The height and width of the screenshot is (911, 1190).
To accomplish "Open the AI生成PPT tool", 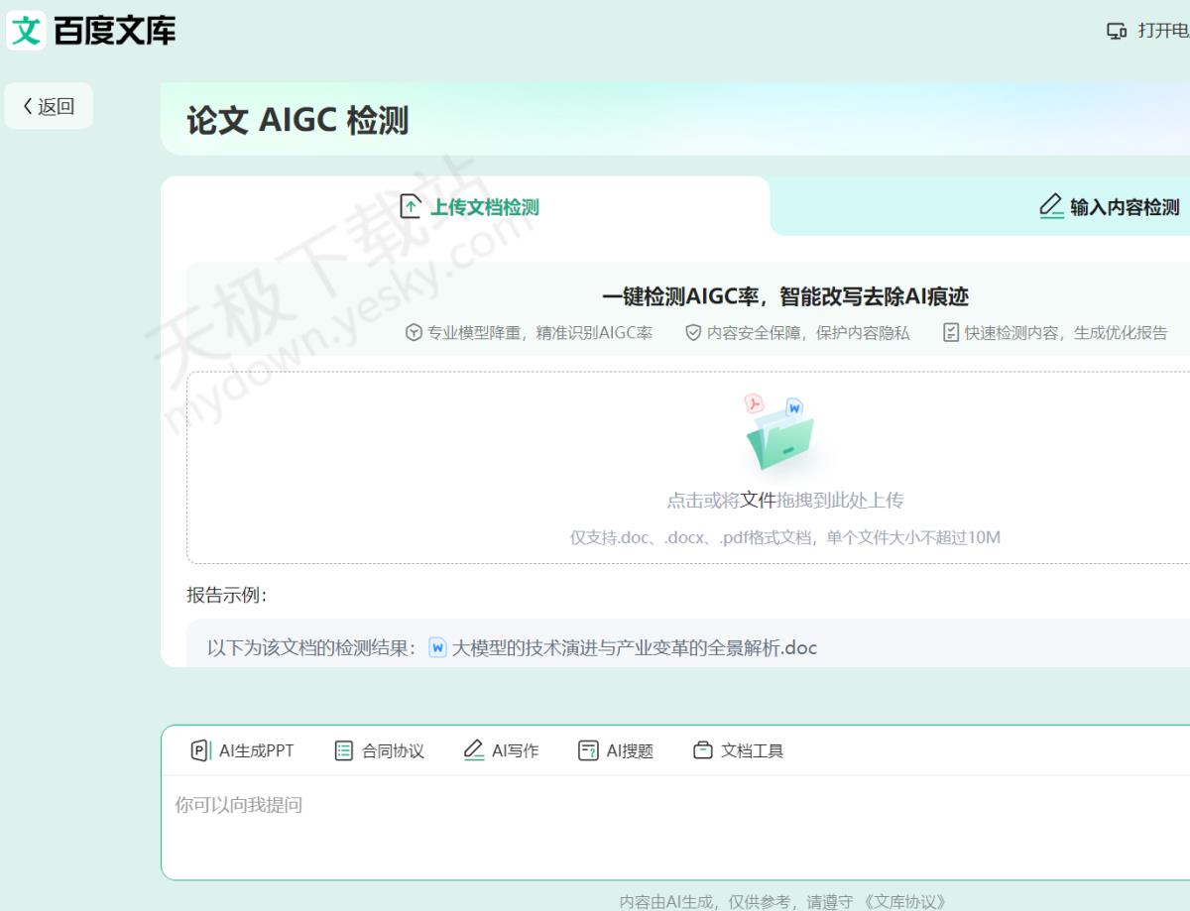I will point(242,750).
